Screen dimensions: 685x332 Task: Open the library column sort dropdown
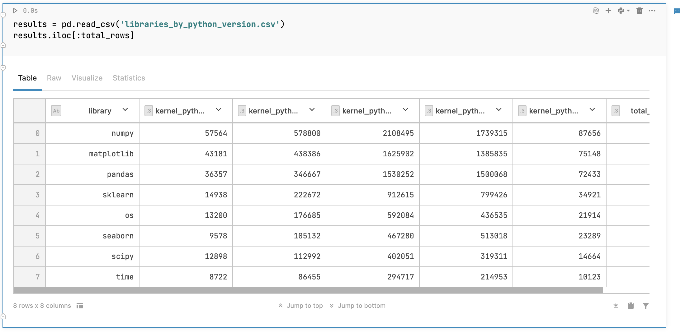coord(125,110)
